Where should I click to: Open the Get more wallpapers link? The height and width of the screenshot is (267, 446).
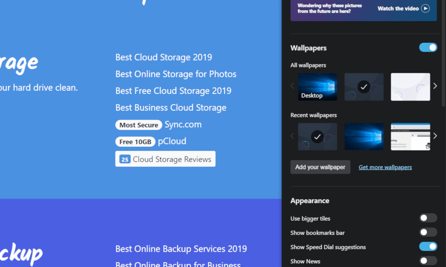pyautogui.click(x=385, y=167)
